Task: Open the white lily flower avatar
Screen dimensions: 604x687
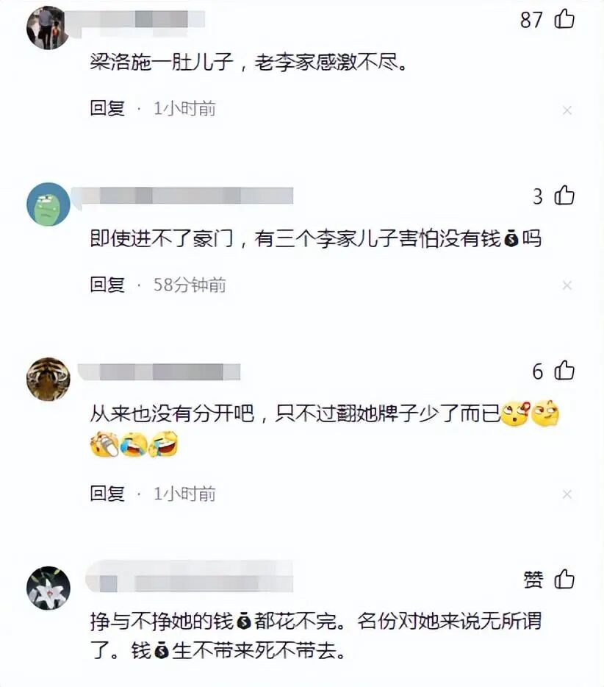Action: (48, 588)
